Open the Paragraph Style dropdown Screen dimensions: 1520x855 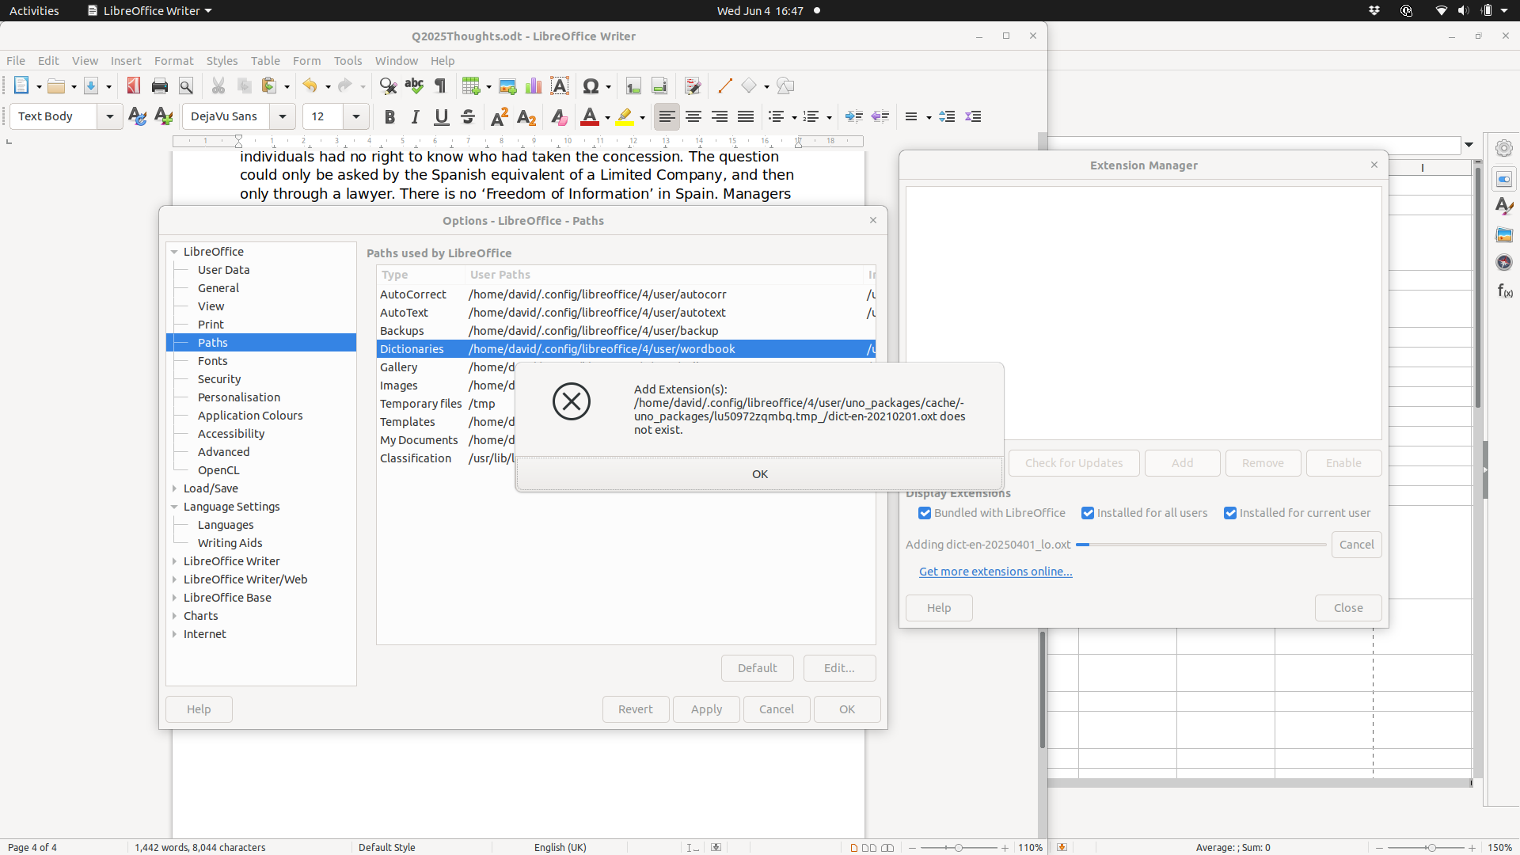(x=110, y=116)
